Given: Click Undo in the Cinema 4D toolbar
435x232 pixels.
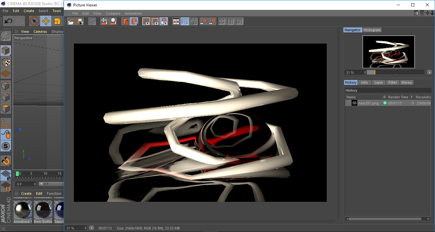Looking at the screenshot, I should [8, 21].
